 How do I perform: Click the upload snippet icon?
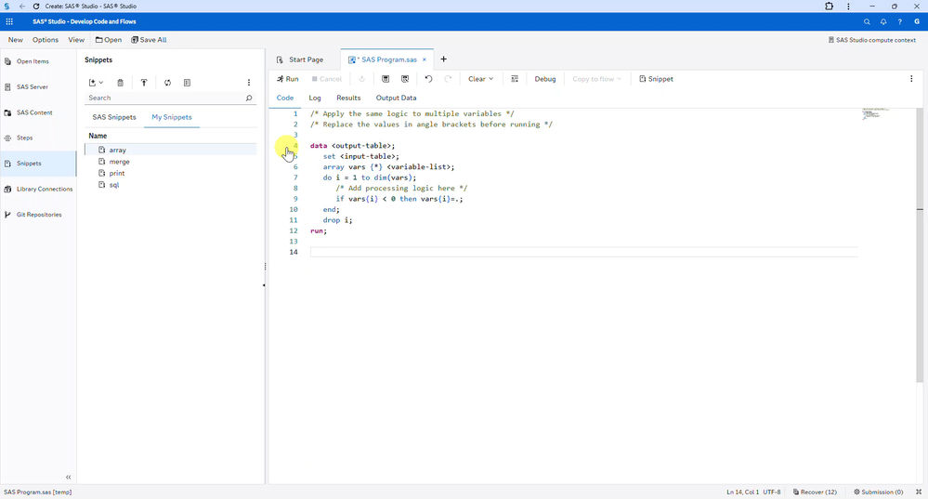144,83
